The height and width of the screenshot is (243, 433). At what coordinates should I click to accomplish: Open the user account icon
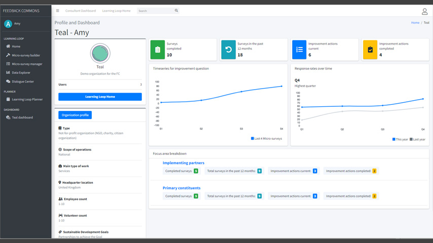pos(424,12)
